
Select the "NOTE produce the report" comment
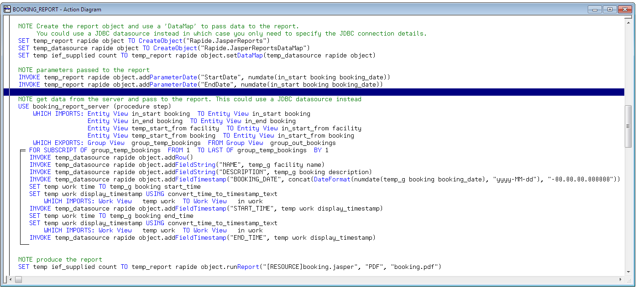pos(60,260)
